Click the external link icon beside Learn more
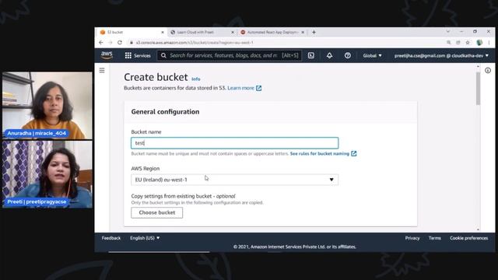Screen dimensions: 498x280 coord(259,88)
